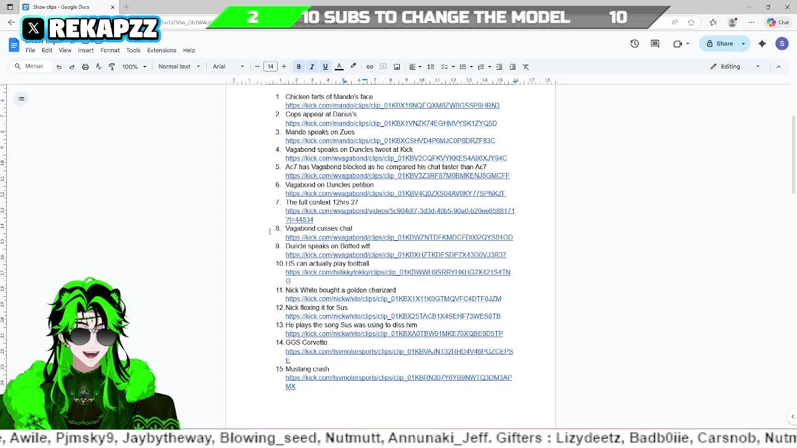The height and width of the screenshot is (448, 797).
Task: Open the Insert menu
Action: (86, 50)
